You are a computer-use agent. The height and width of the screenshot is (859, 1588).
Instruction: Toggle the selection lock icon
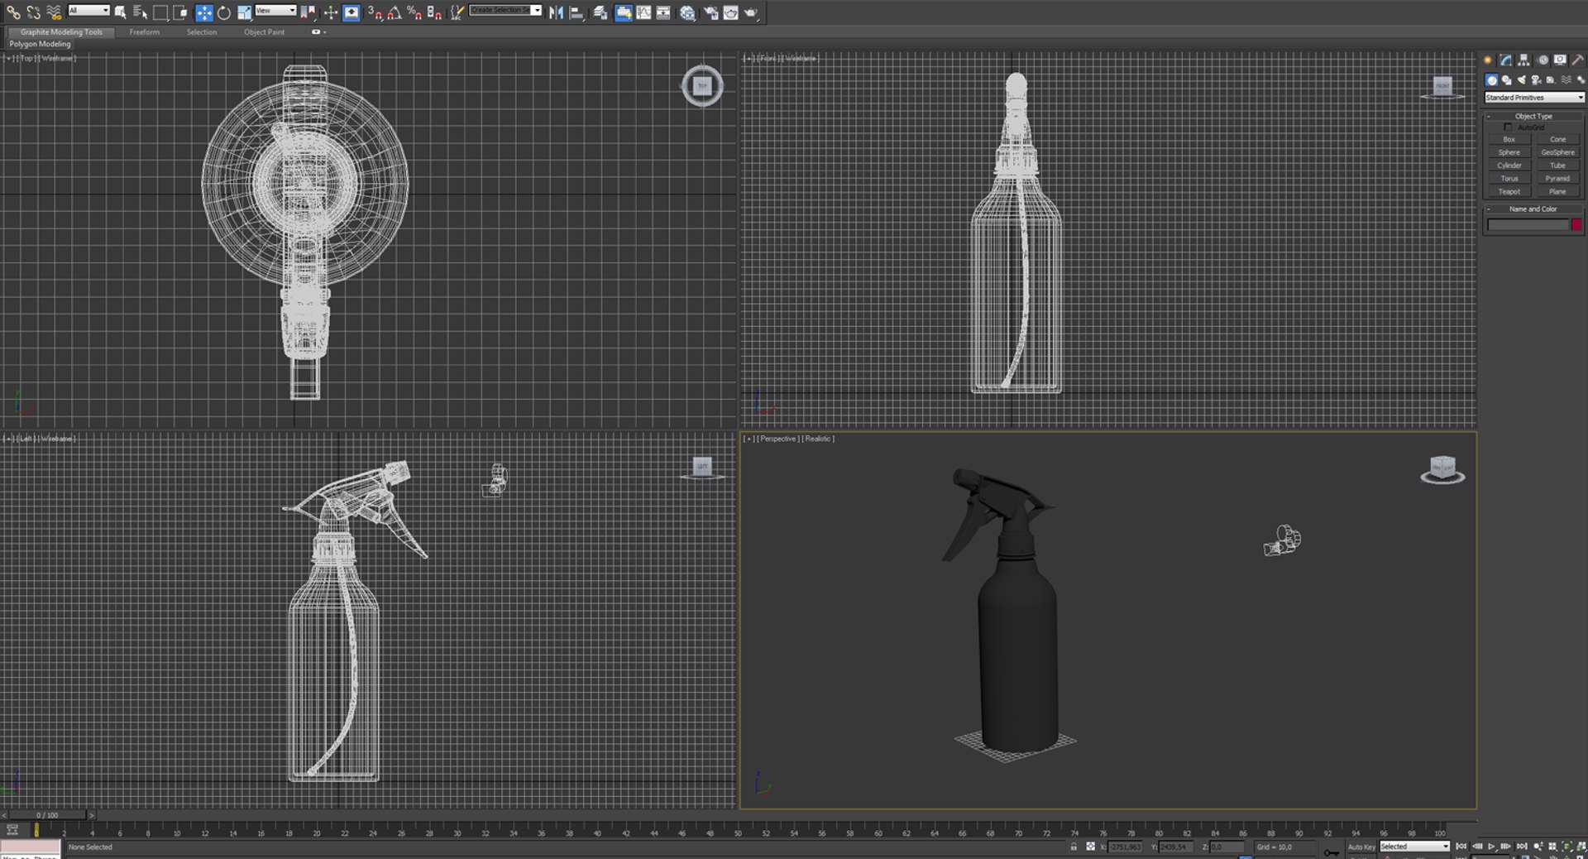pos(1074,847)
